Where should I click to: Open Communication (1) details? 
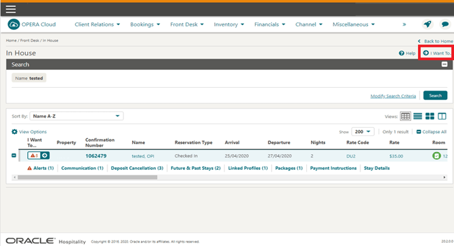tap(82, 168)
